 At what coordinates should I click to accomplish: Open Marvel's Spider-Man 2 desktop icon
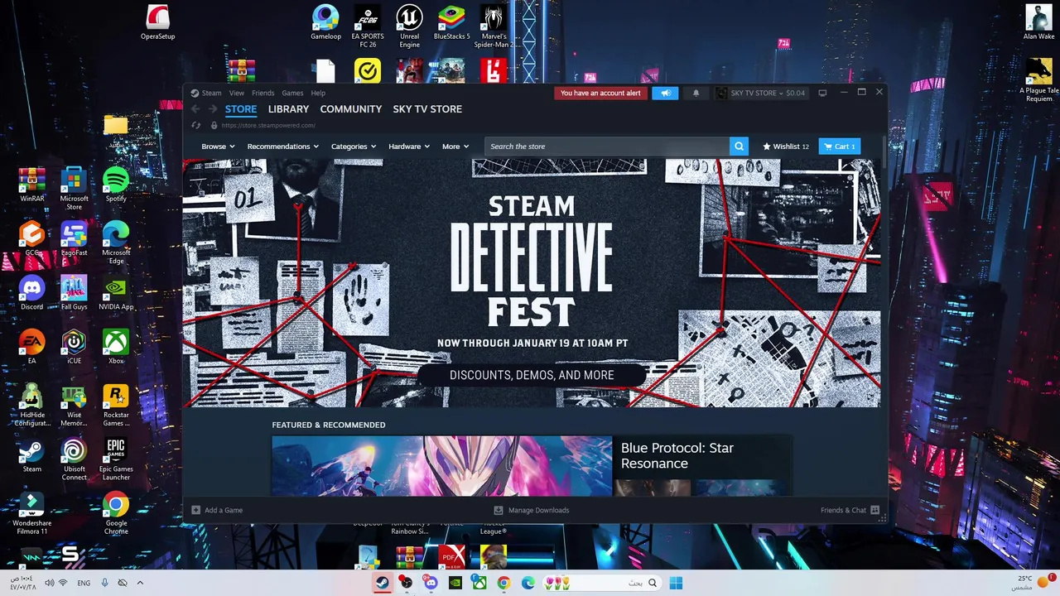(x=494, y=26)
